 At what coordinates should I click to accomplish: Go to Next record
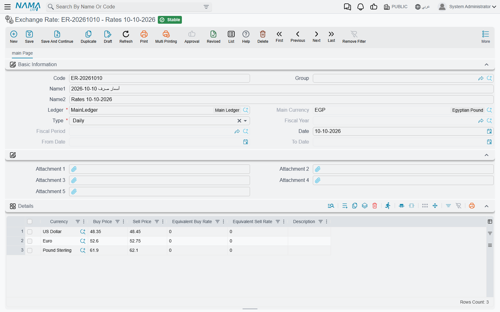tap(317, 34)
